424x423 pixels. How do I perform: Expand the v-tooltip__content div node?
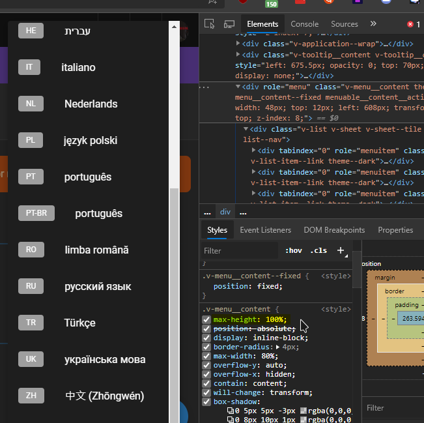click(x=238, y=54)
